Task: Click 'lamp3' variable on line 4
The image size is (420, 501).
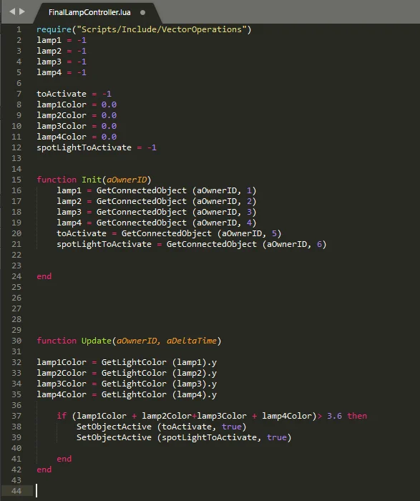Action: pyautogui.click(x=49, y=62)
